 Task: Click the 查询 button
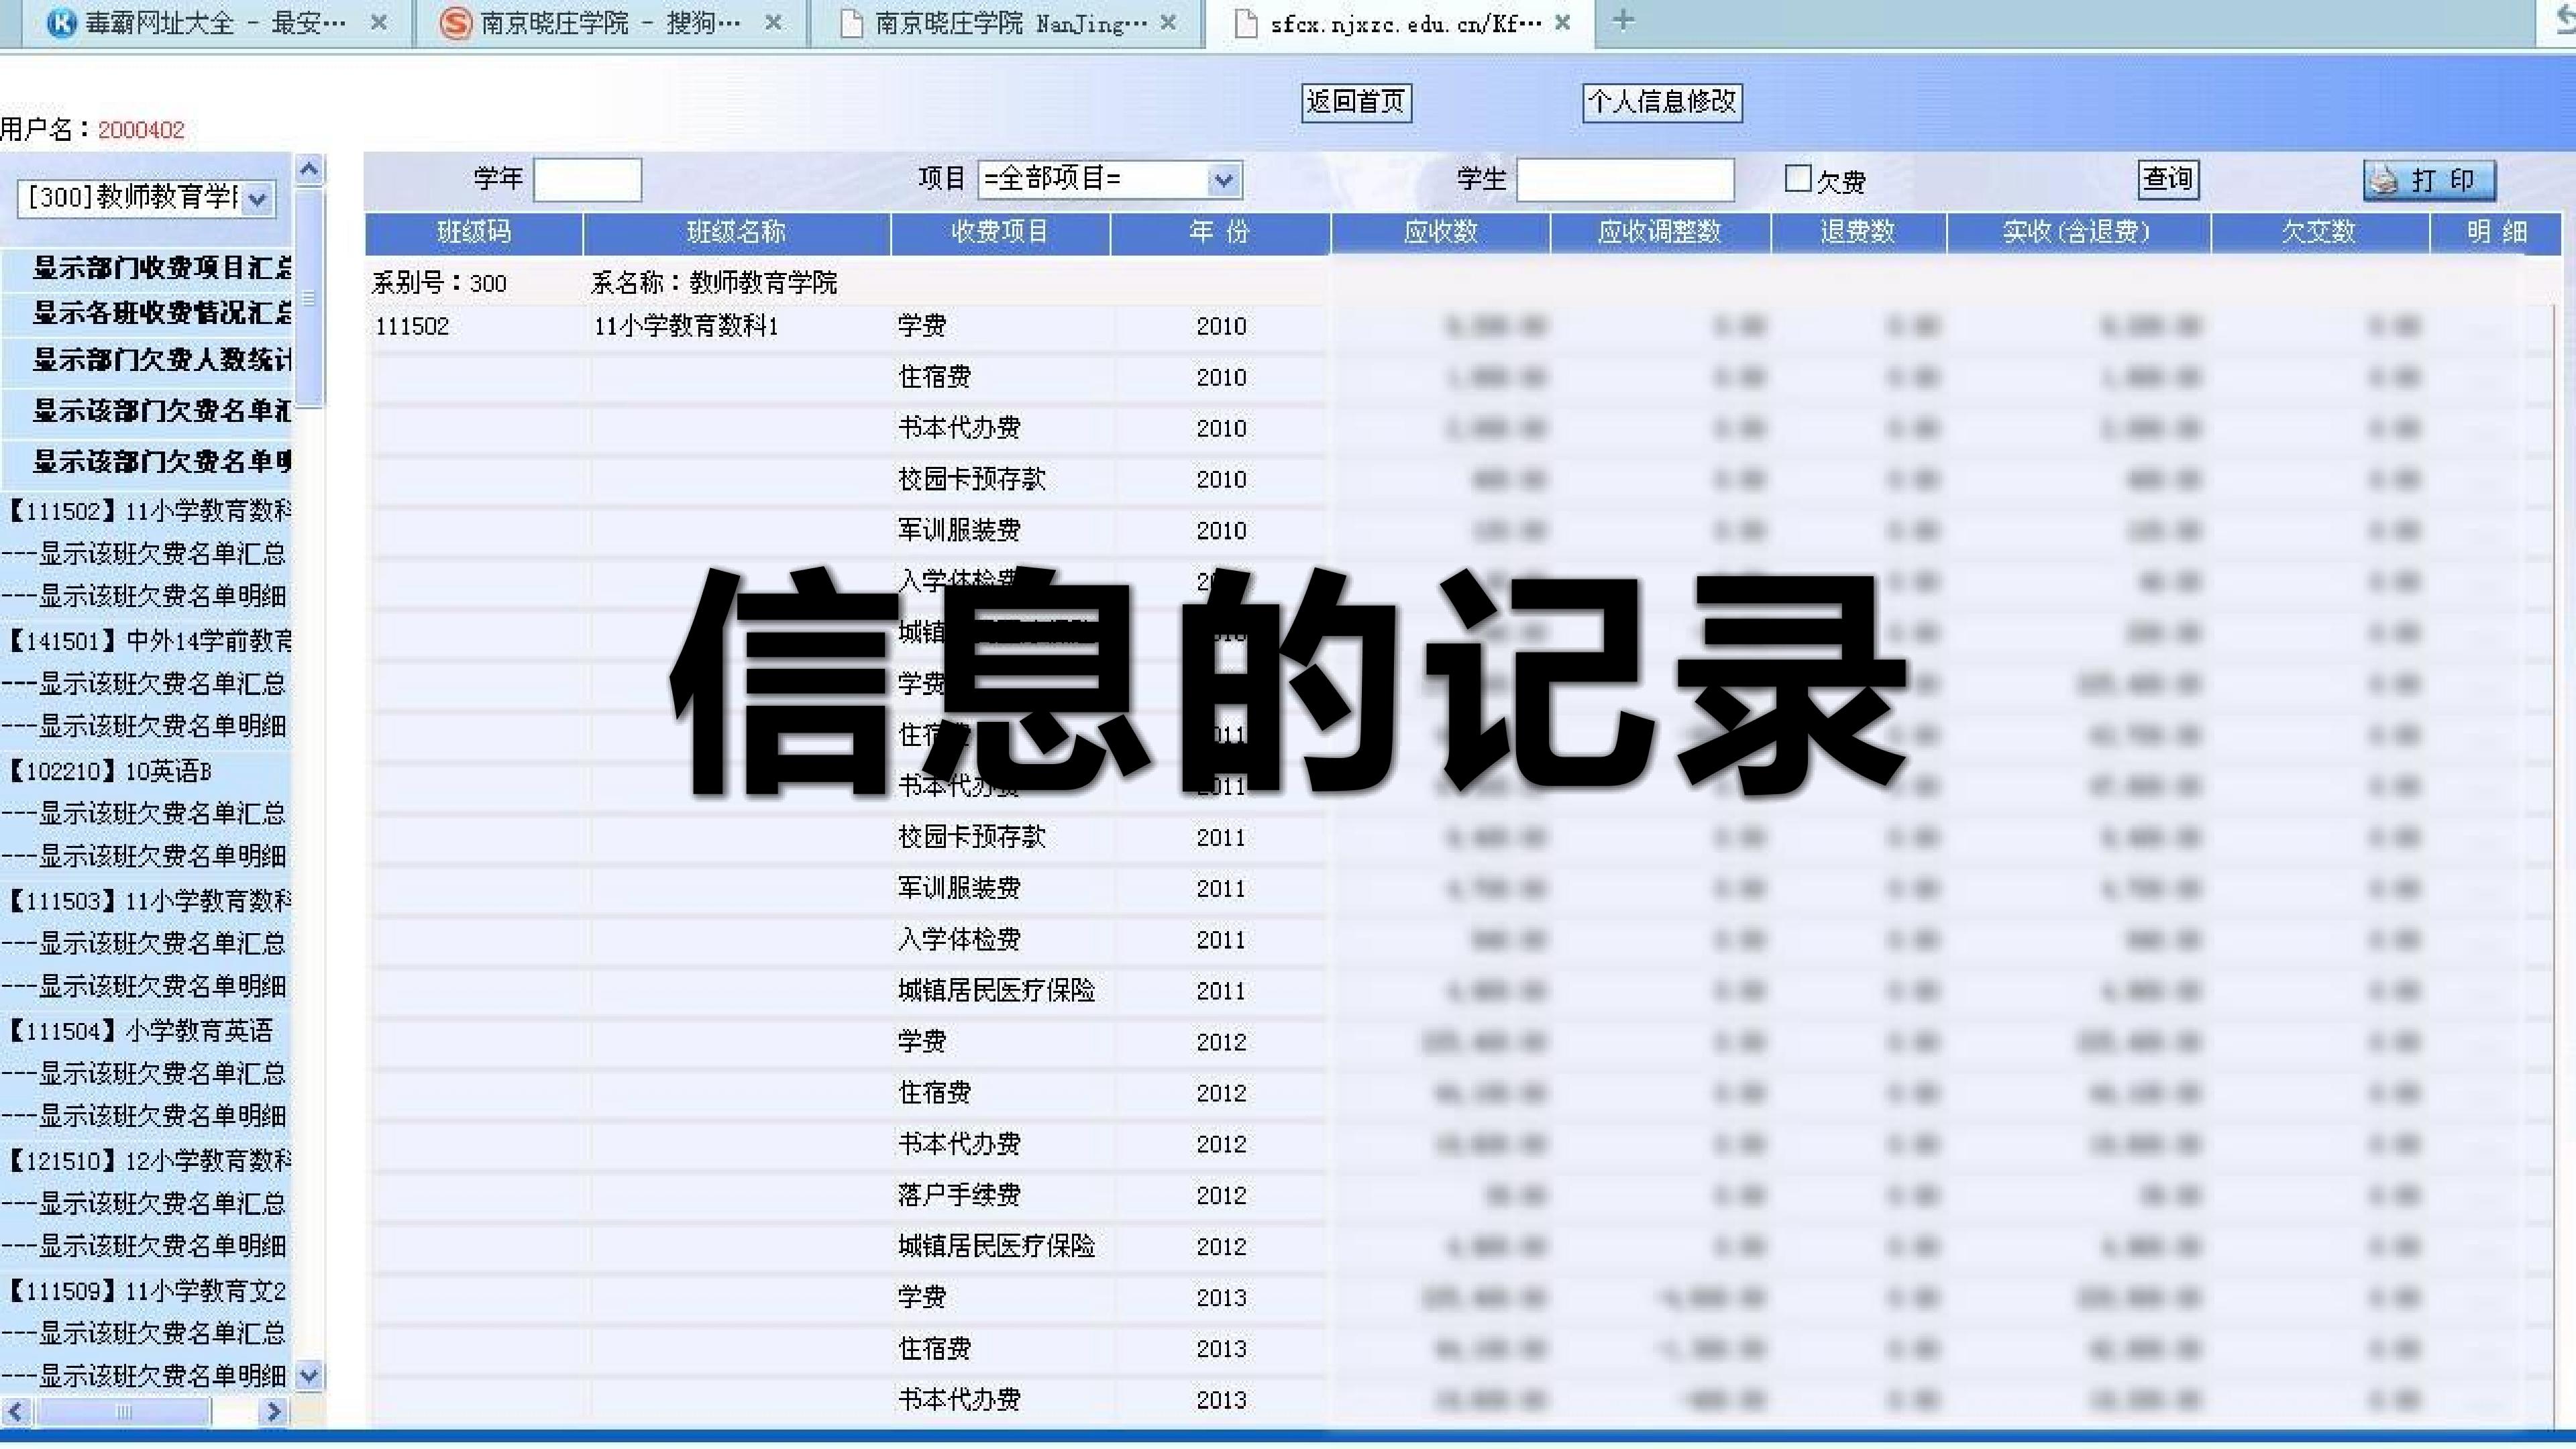coord(2168,180)
